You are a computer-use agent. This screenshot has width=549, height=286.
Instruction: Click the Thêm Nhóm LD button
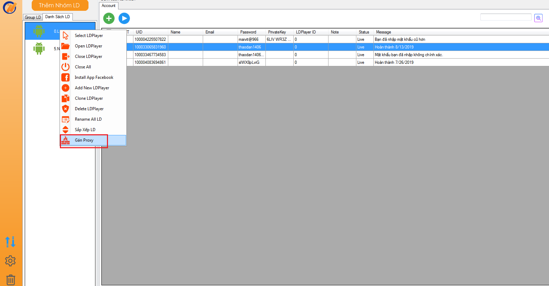point(60,5)
